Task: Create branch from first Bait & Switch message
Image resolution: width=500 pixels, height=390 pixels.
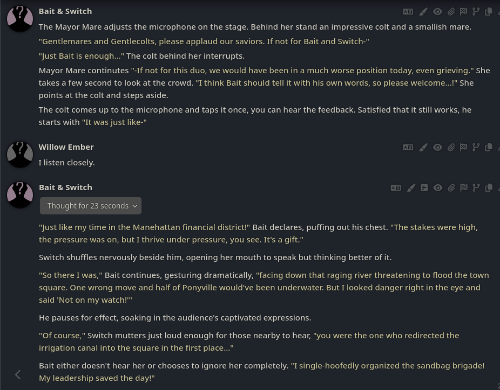Action: pos(476,11)
